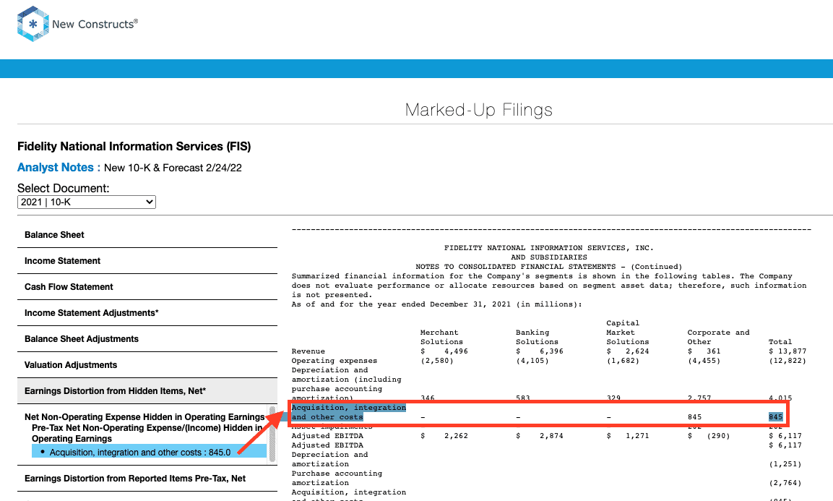Click Adjusted EBITDA Banking value $ 2,874
The image size is (833, 501).
539,436
